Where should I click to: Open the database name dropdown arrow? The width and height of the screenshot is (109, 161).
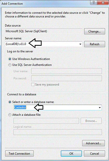[100, 108]
